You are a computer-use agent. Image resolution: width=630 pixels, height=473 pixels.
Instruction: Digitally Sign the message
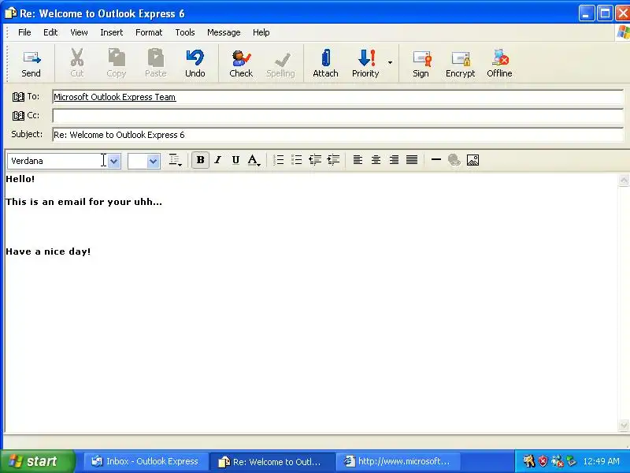click(x=421, y=64)
